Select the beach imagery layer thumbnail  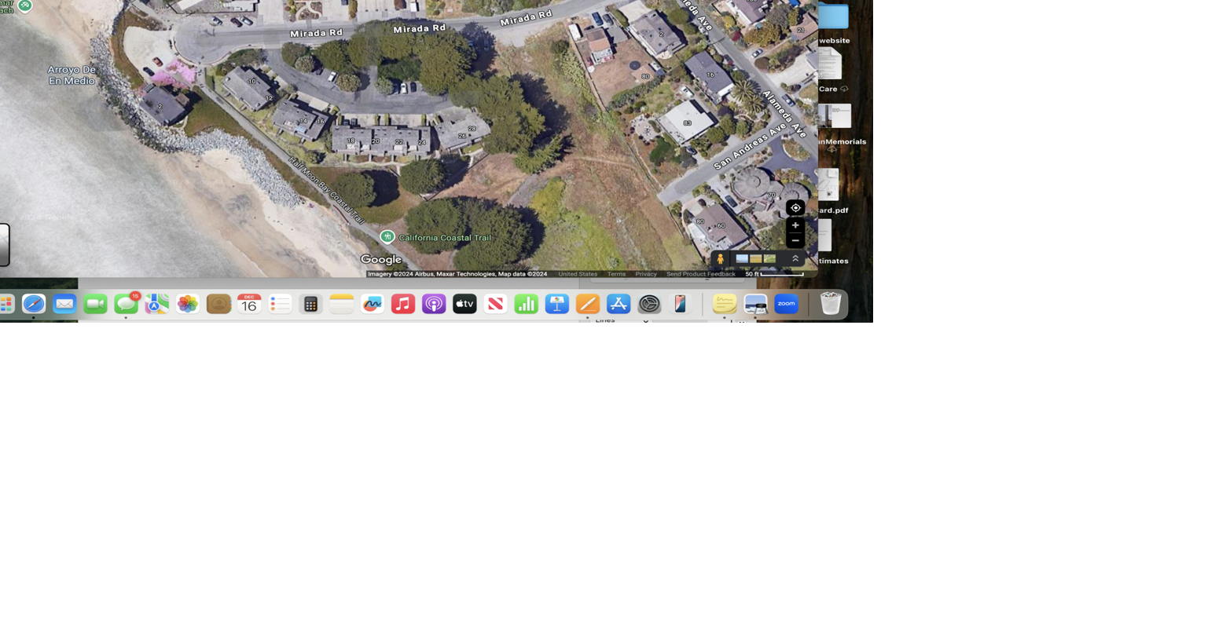pyautogui.click(x=742, y=258)
